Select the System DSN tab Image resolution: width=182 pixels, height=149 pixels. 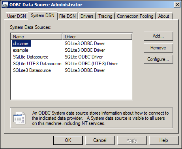43,15
